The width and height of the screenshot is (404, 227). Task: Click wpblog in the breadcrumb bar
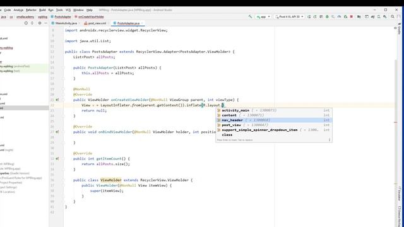pos(42,17)
